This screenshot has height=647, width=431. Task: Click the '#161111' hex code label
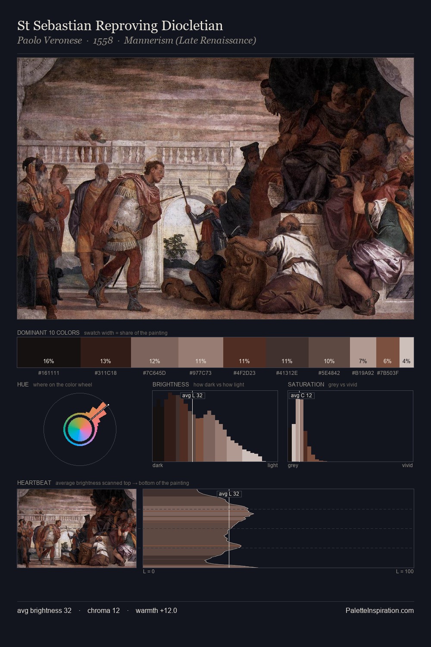(x=49, y=373)
